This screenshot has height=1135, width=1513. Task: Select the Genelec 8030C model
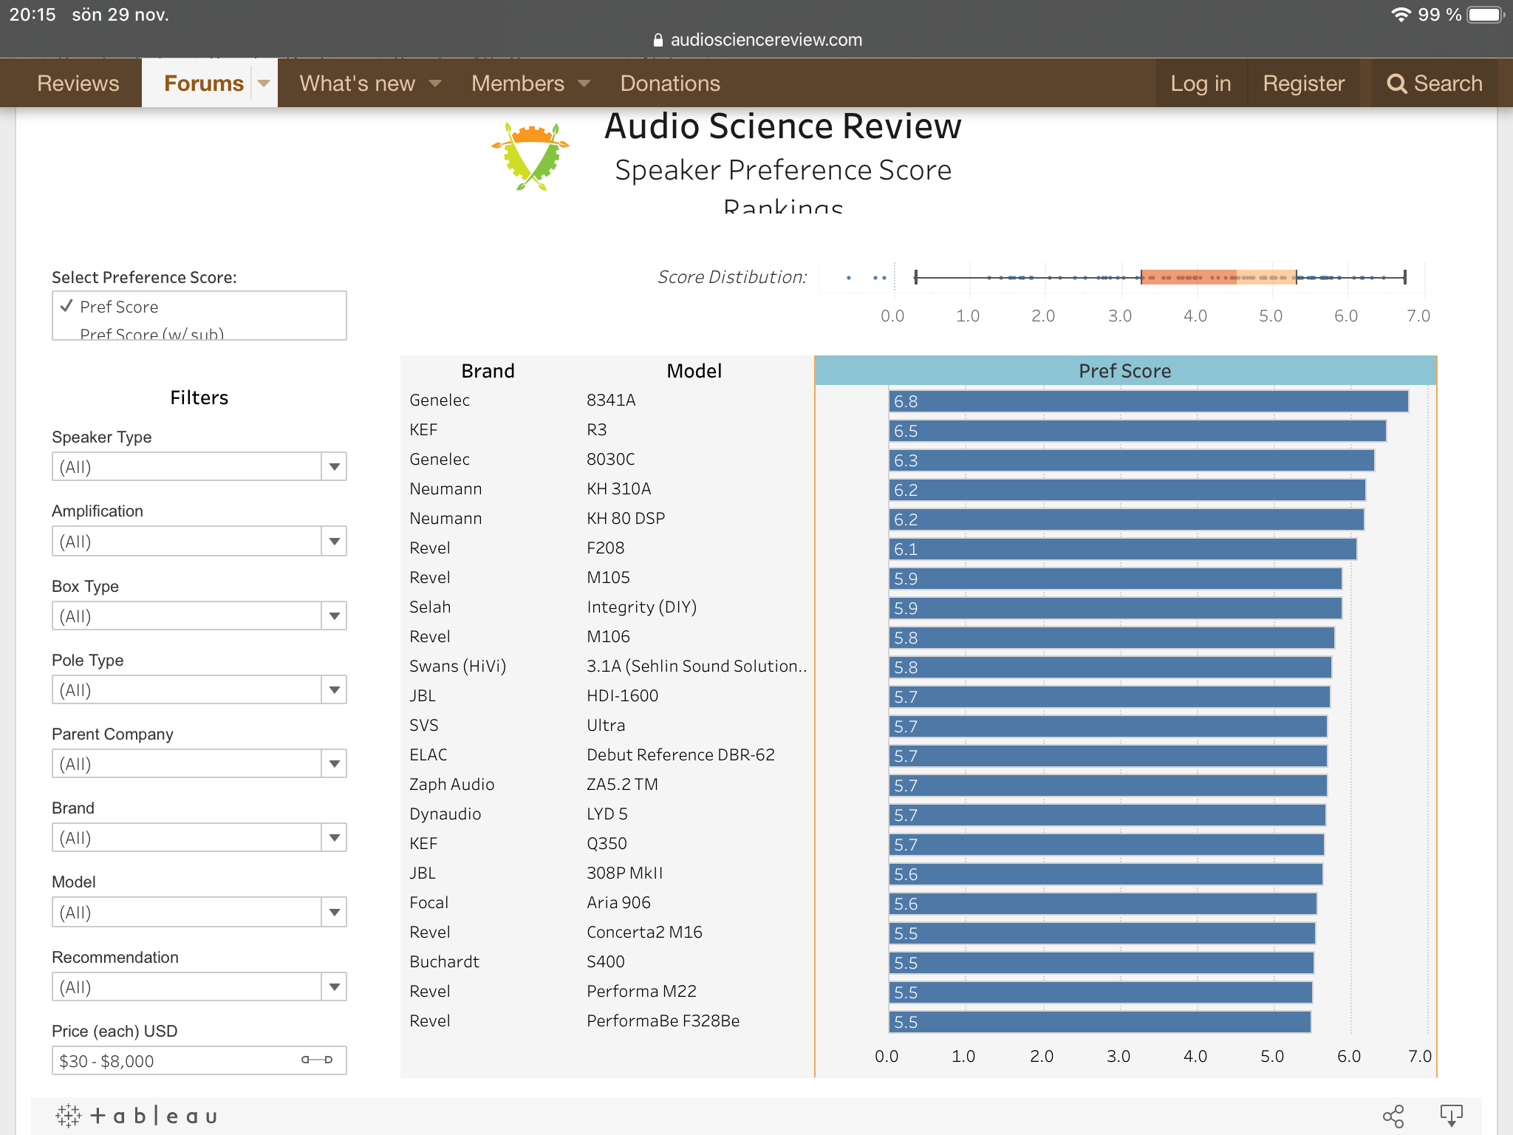610,460
